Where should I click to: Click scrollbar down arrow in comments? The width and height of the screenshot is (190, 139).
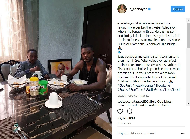click(x=188, y=103)
